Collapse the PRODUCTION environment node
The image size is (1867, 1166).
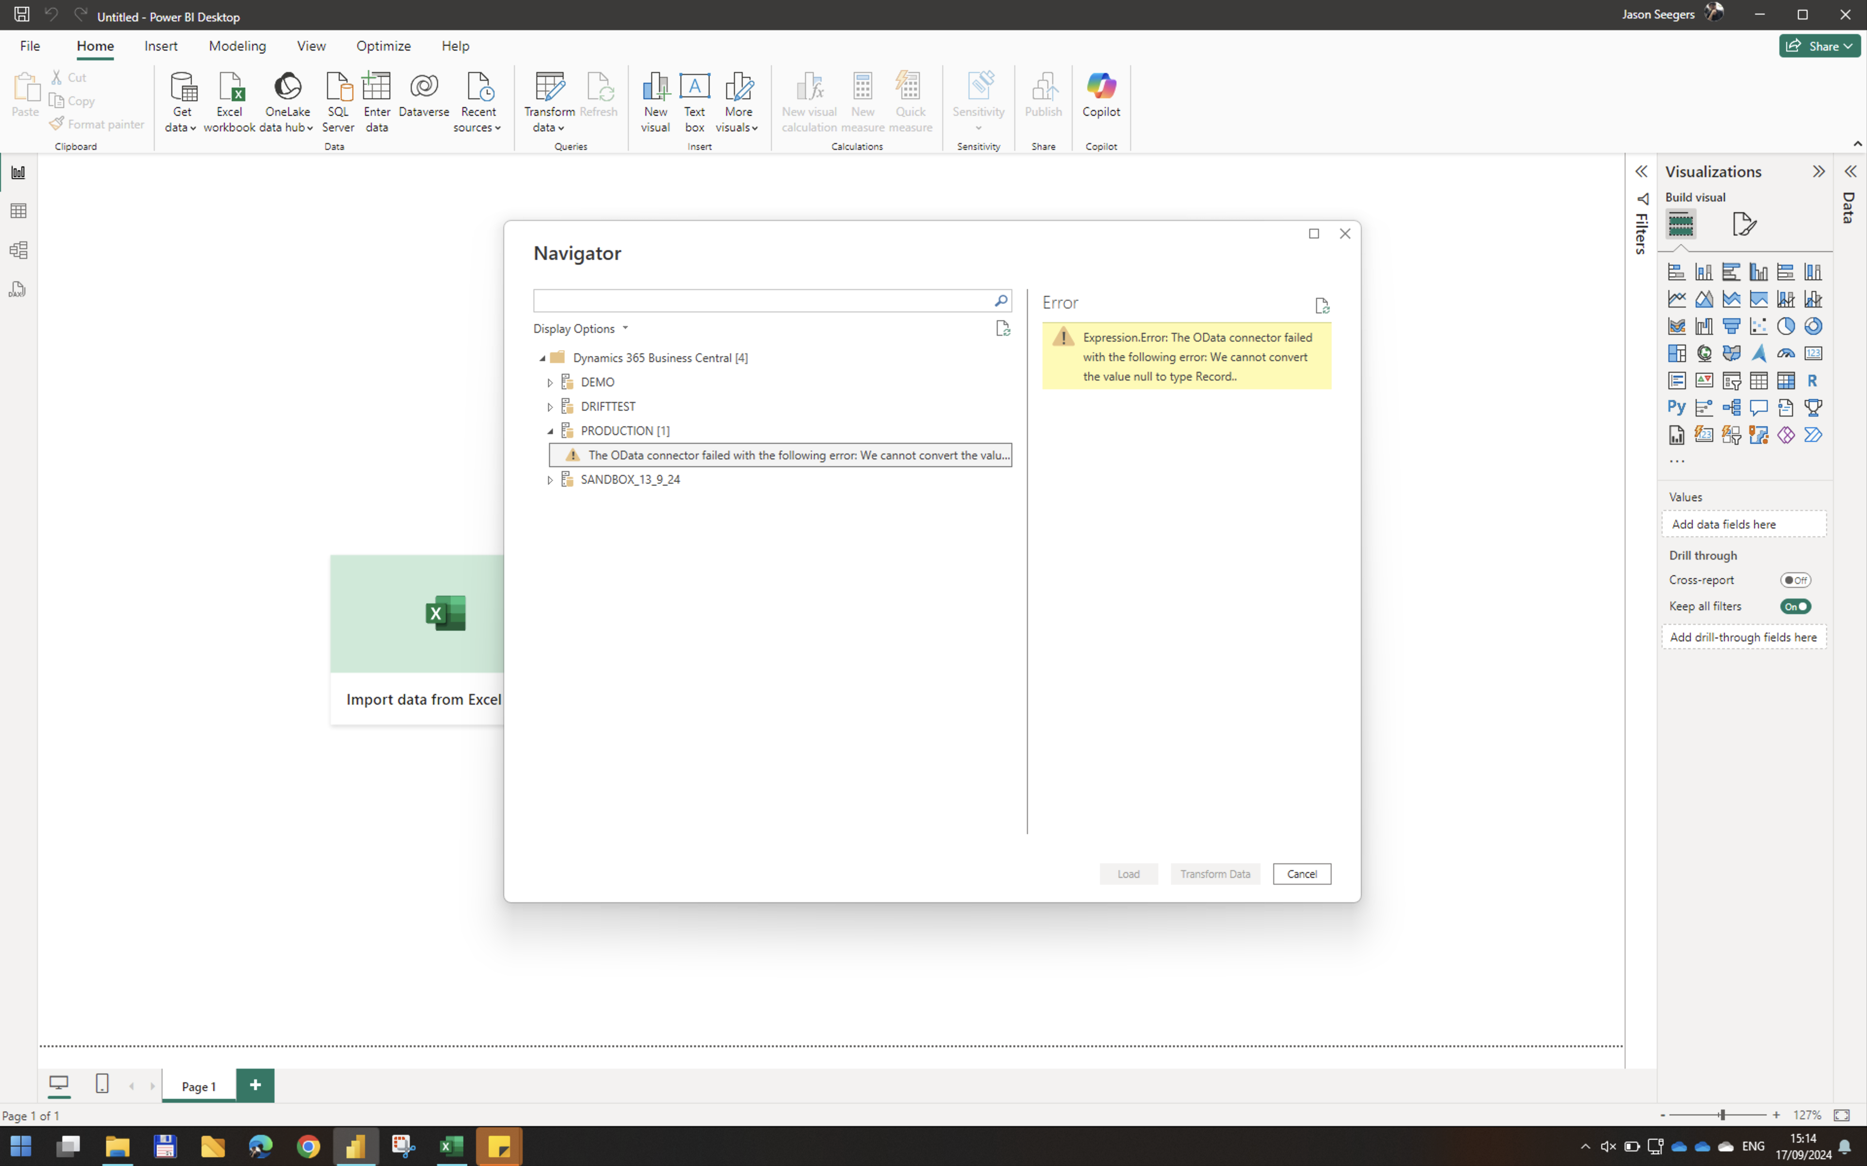550,431
